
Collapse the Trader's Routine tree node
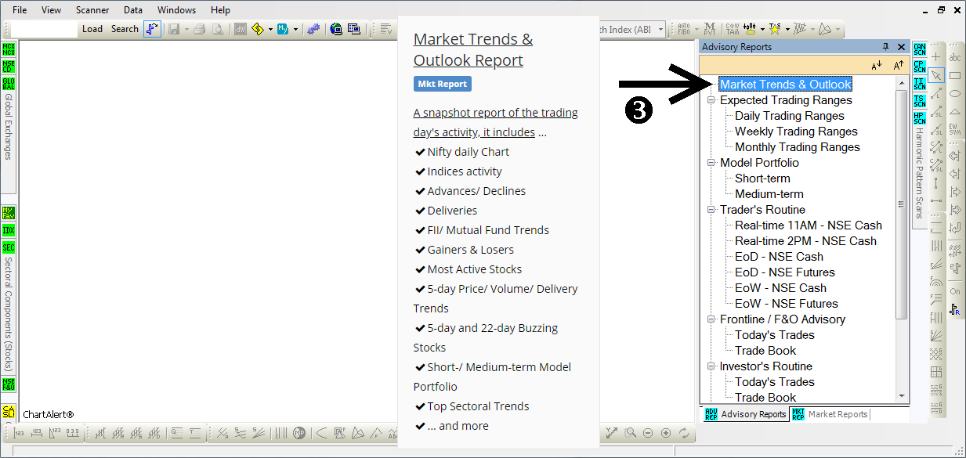(711, 210)
